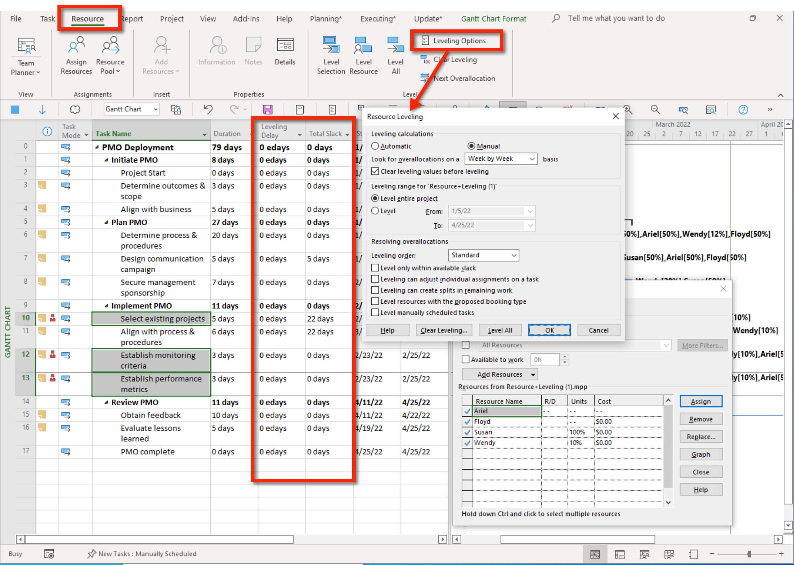The height and width of the screenshot is (565, 794).
Task: Toggle Available to work checkbox
Action: pos(465,359)
